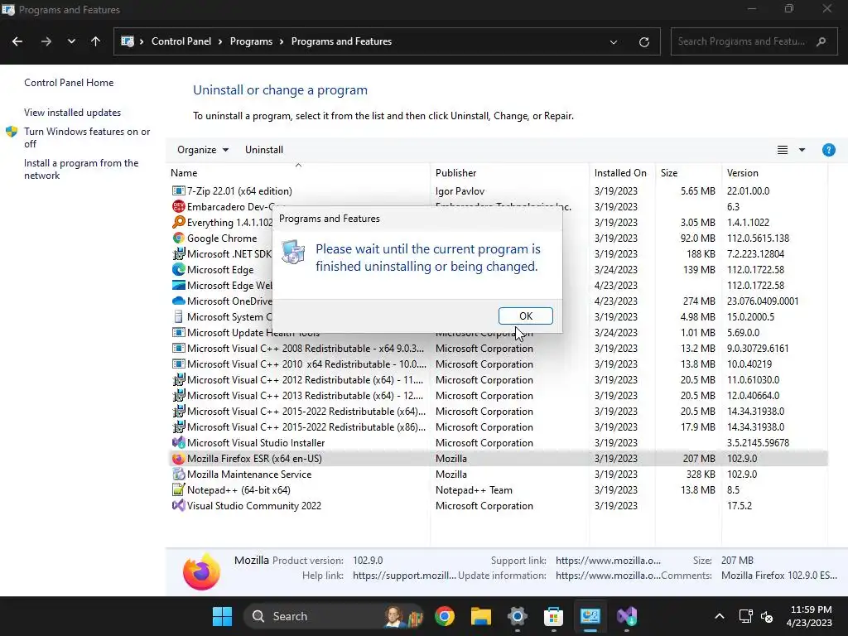The height and width of the screenshot is (636, 848).
Task: Click the large Firefox logo in details pane
Action: [x=201, y=571]
